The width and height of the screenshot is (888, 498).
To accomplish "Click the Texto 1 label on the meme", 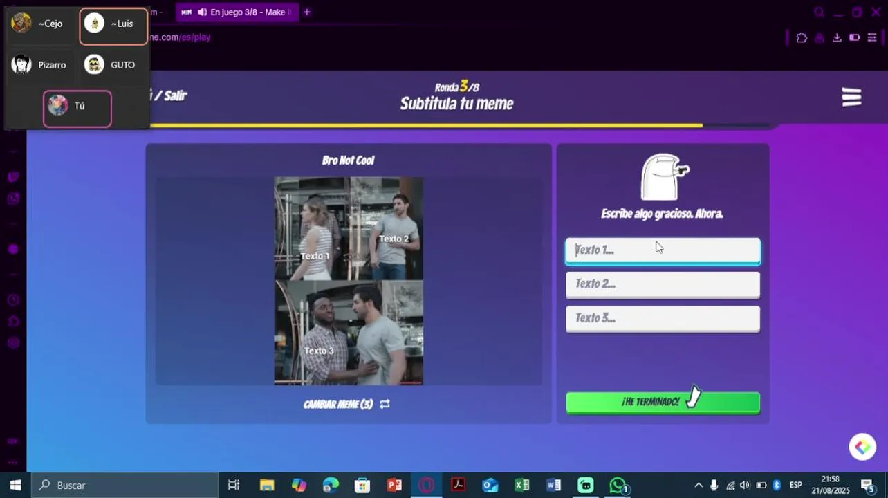I will click(x=315, y=256).
